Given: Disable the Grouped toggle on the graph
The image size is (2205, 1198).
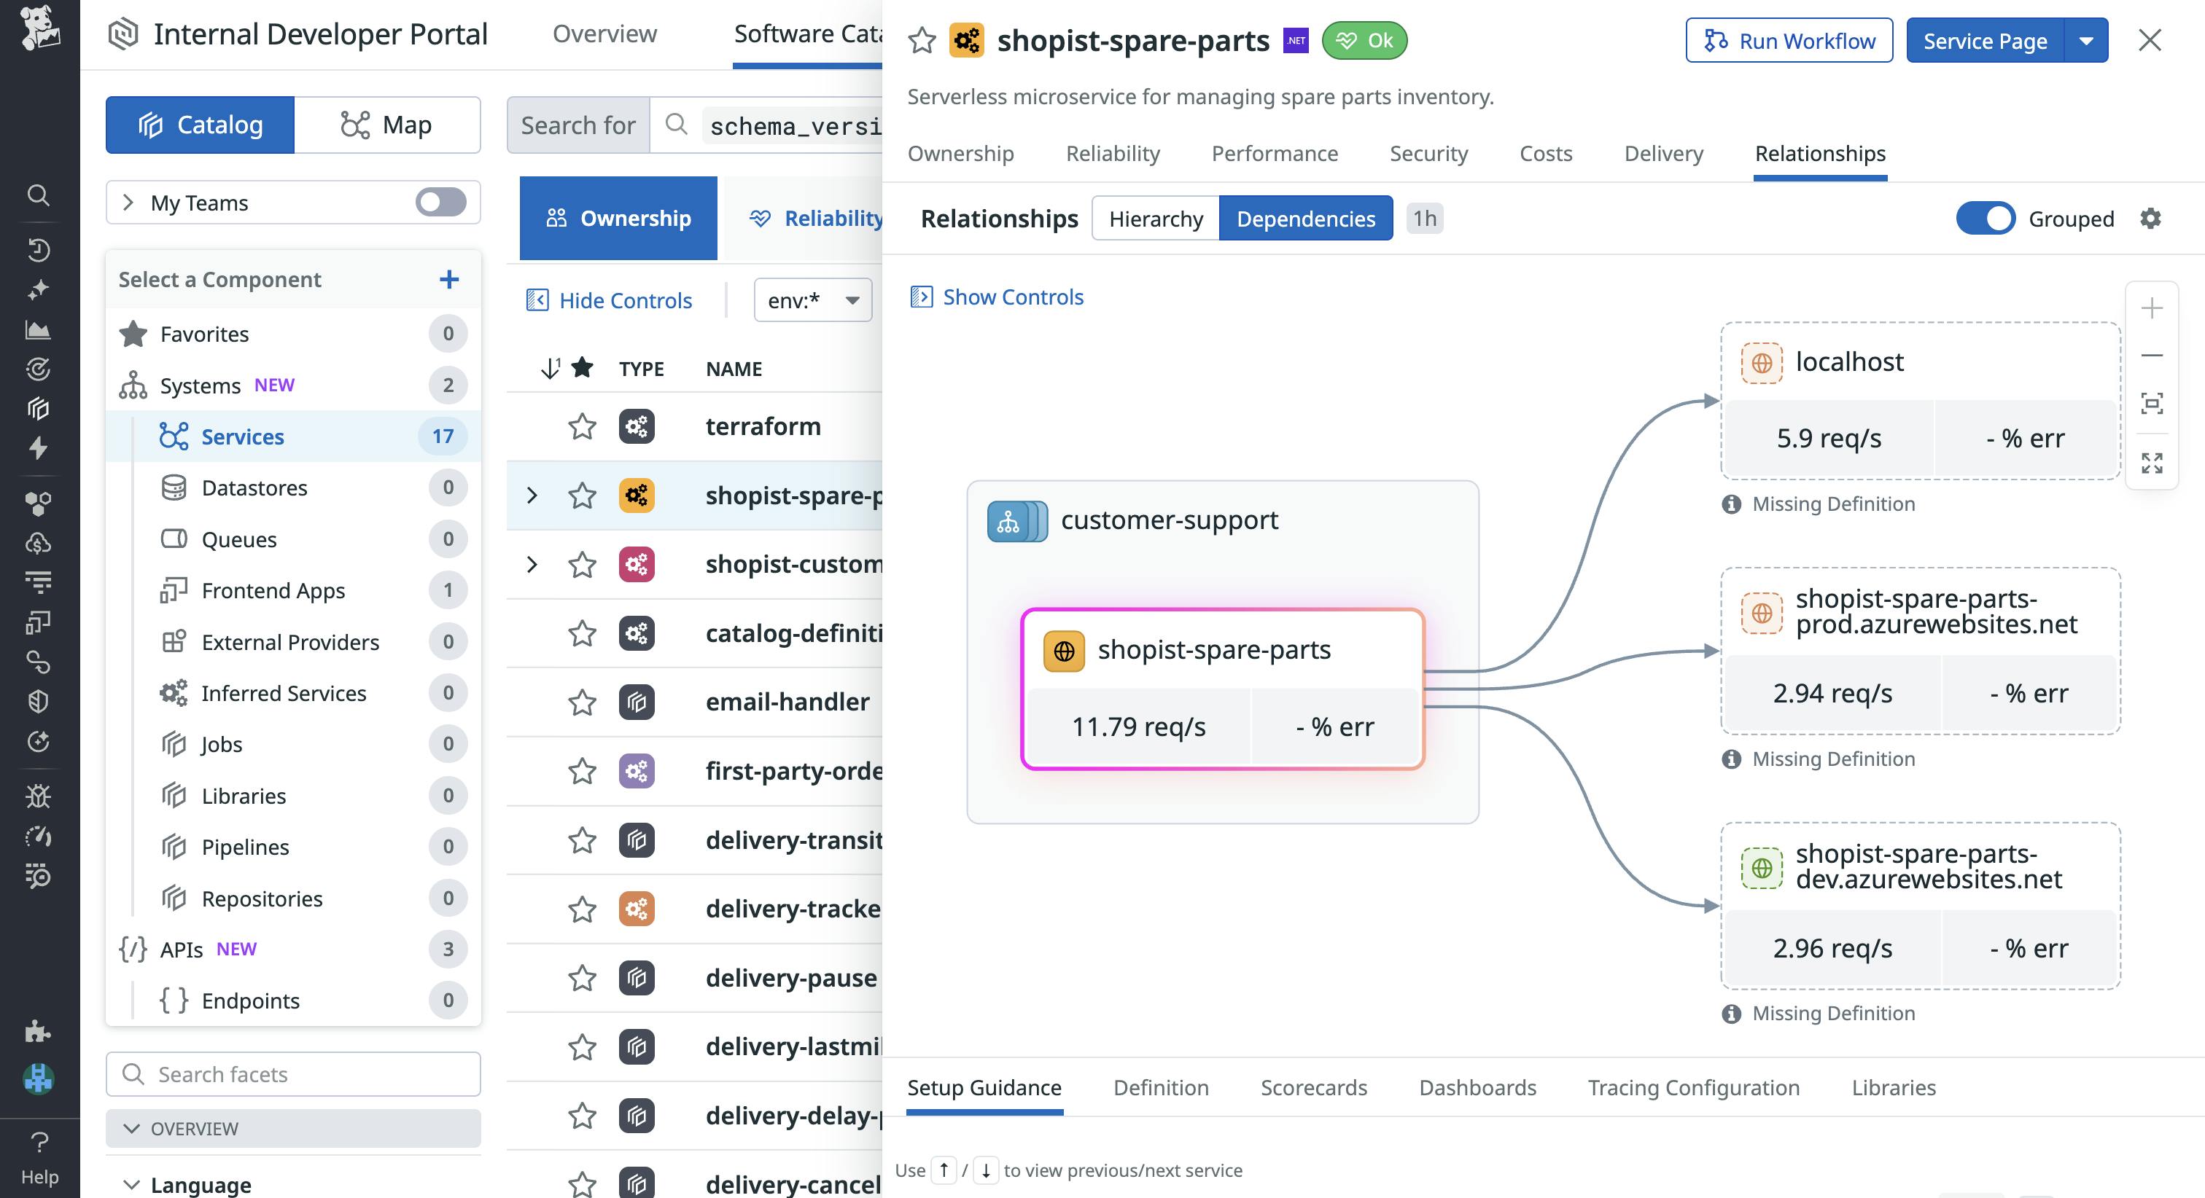Looking at the screenshot, I should (1987, 218).
